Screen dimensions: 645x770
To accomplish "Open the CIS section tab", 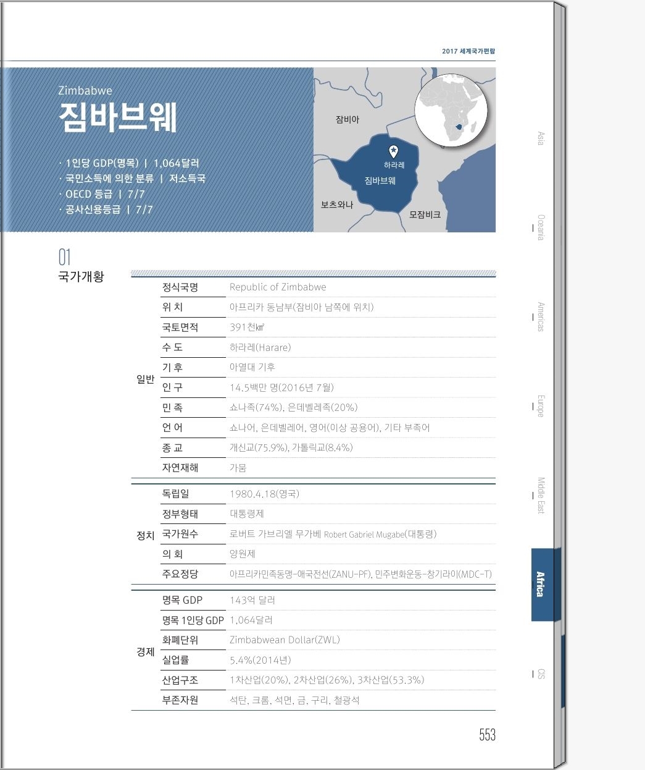I will pyautogui.click(x=541, y=674).
